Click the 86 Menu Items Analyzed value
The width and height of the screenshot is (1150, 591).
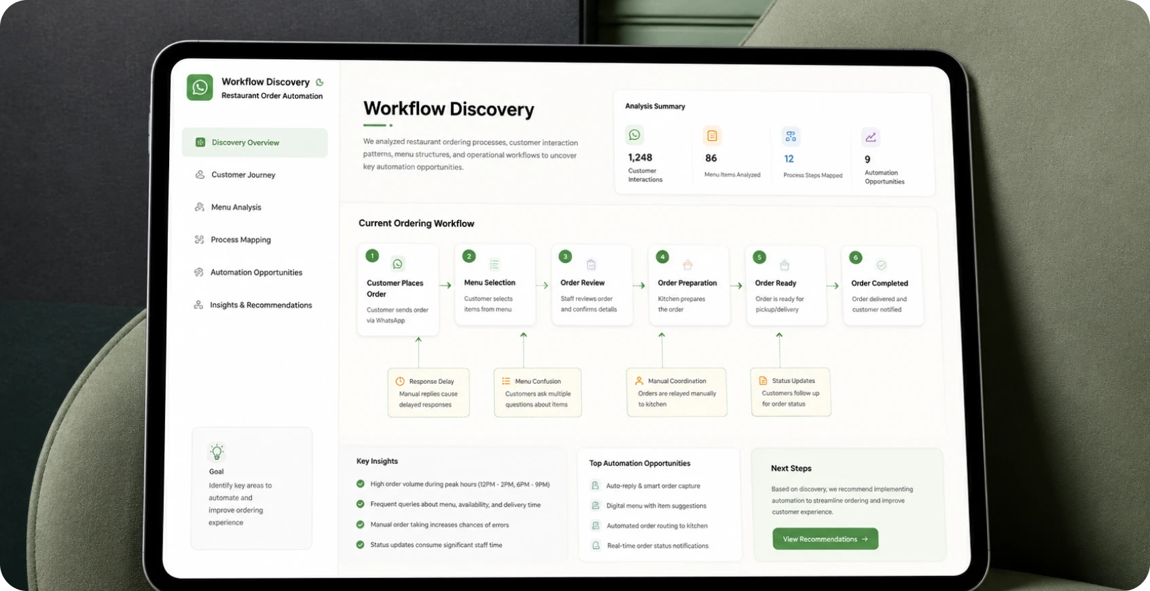[711, 158]
